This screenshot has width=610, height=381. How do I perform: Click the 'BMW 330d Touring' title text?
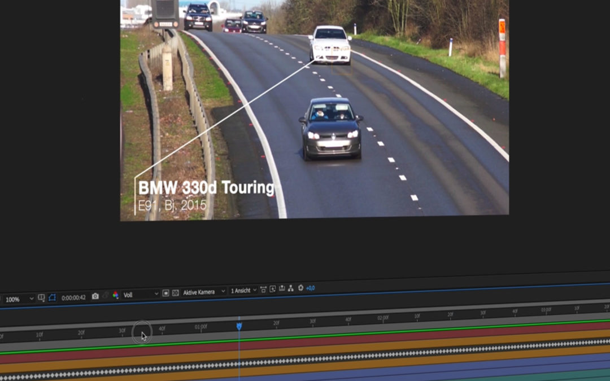click(x=206, y=188)
